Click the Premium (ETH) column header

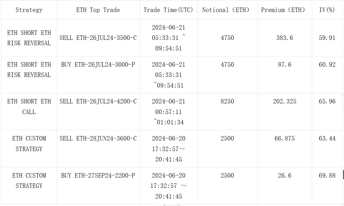click(x=283, y=10)
